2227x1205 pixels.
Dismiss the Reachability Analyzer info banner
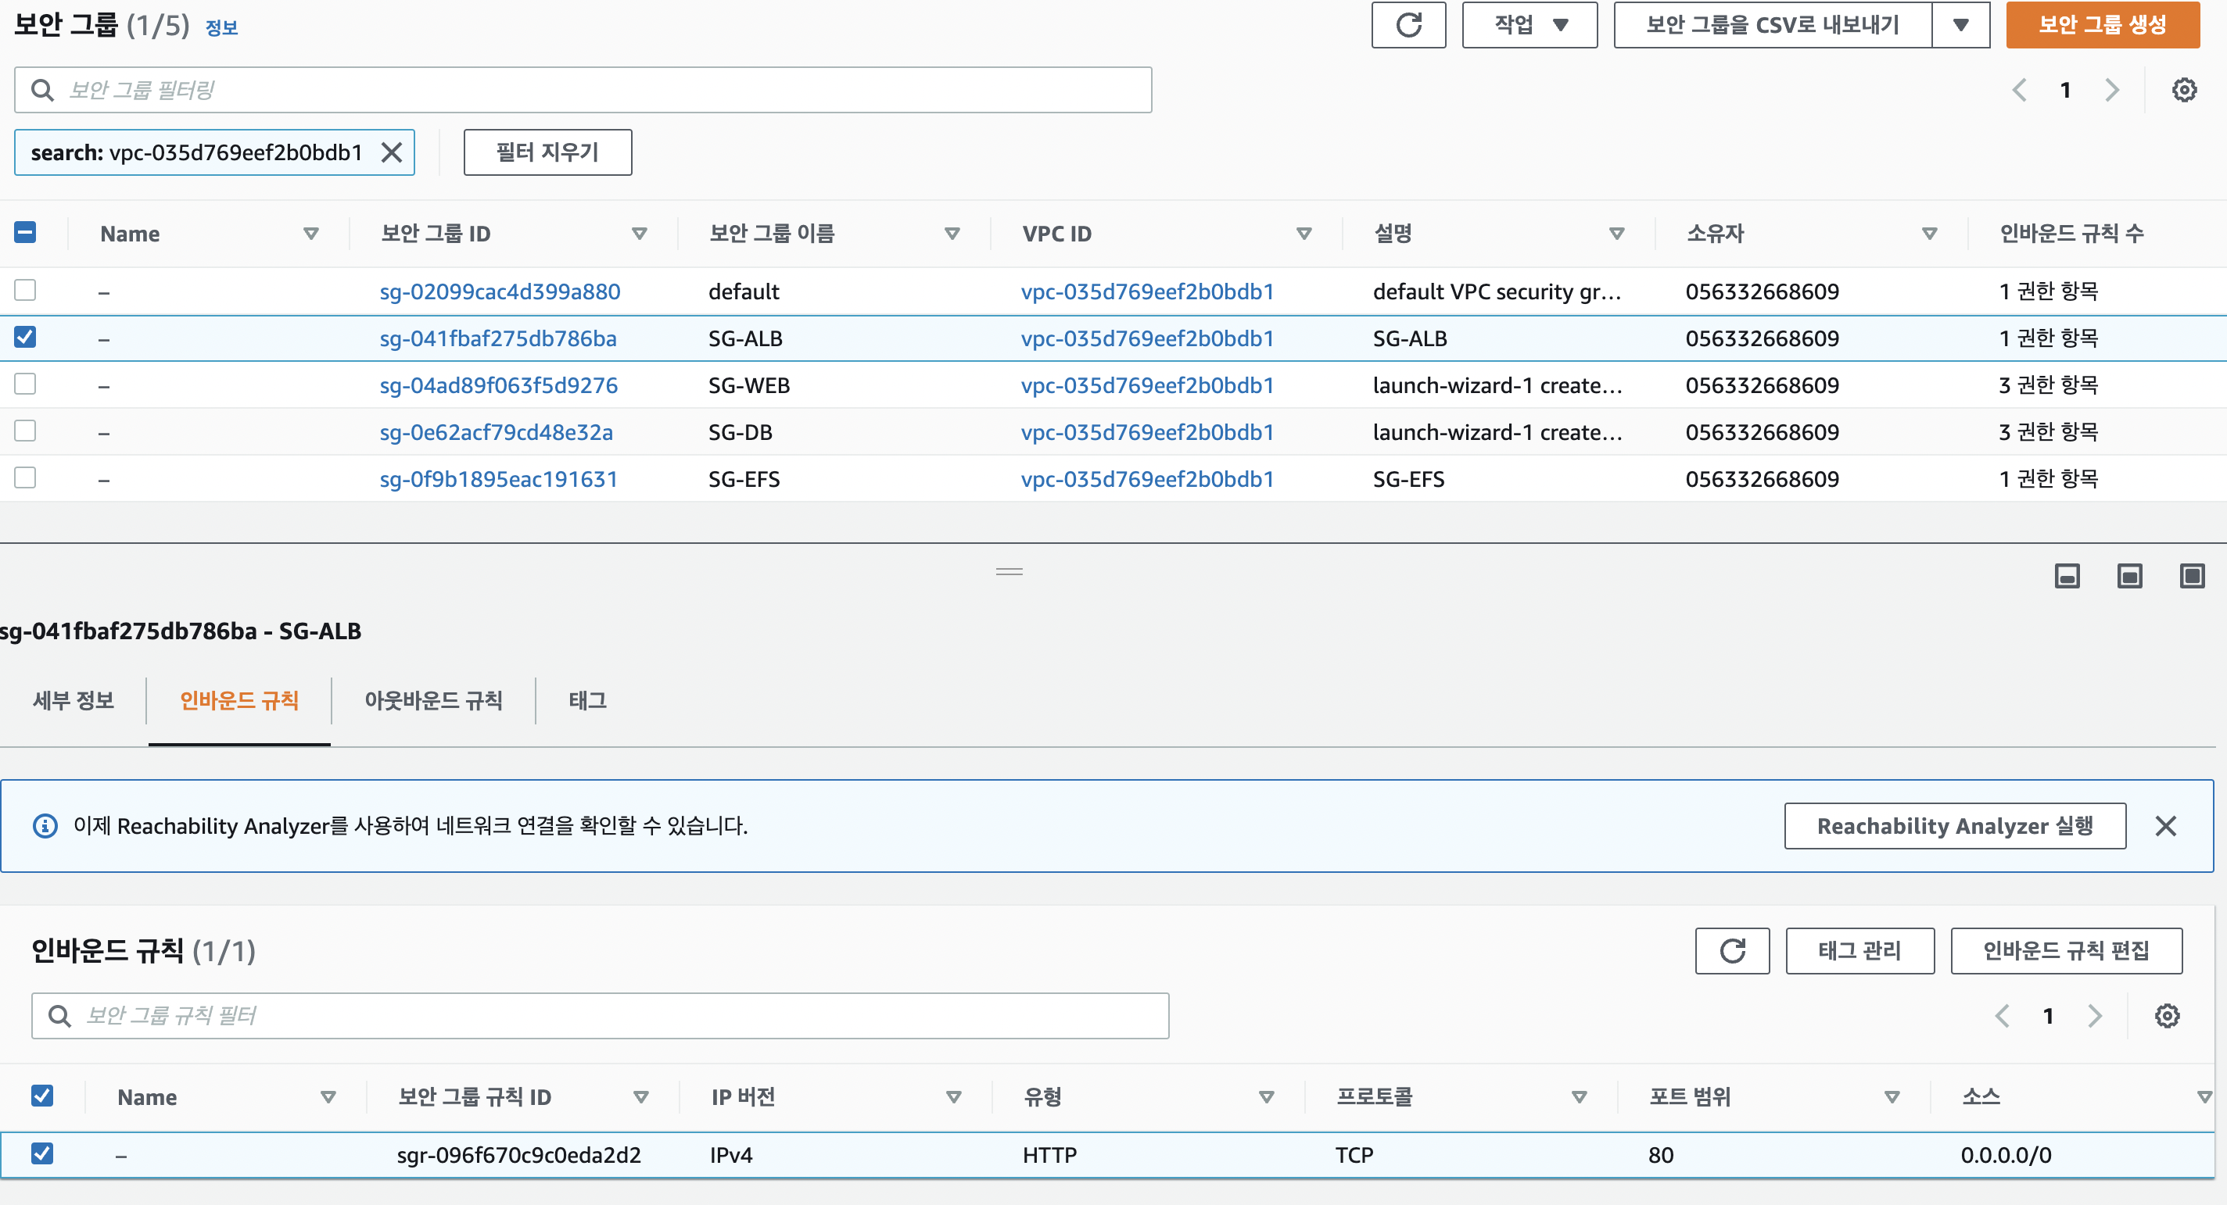click(x=2164, y=826)
